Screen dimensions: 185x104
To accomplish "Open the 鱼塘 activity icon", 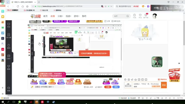I will point(43,81).
